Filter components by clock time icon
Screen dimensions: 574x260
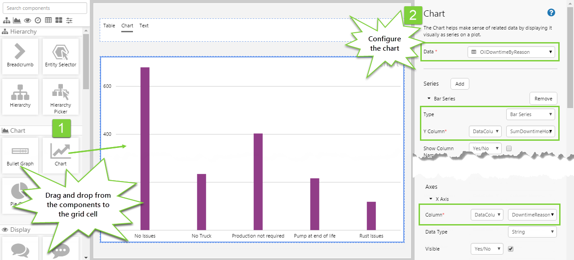(x=38, y=20)
